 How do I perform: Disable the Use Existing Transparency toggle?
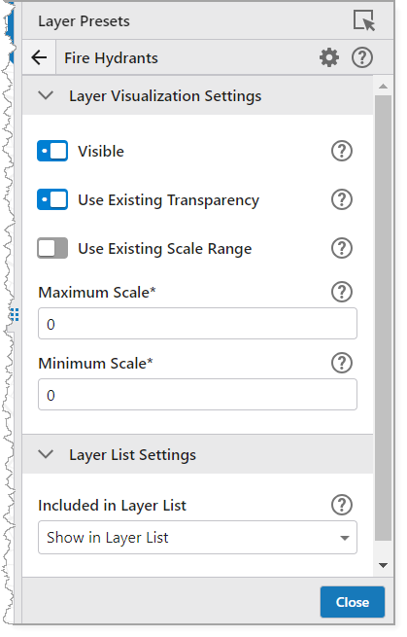point(52,199)
